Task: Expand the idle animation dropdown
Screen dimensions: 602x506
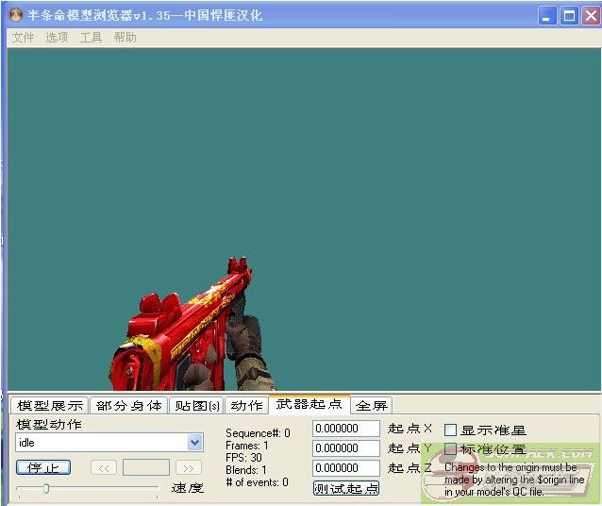Action: pyautogui.click(x=194, y=442)
